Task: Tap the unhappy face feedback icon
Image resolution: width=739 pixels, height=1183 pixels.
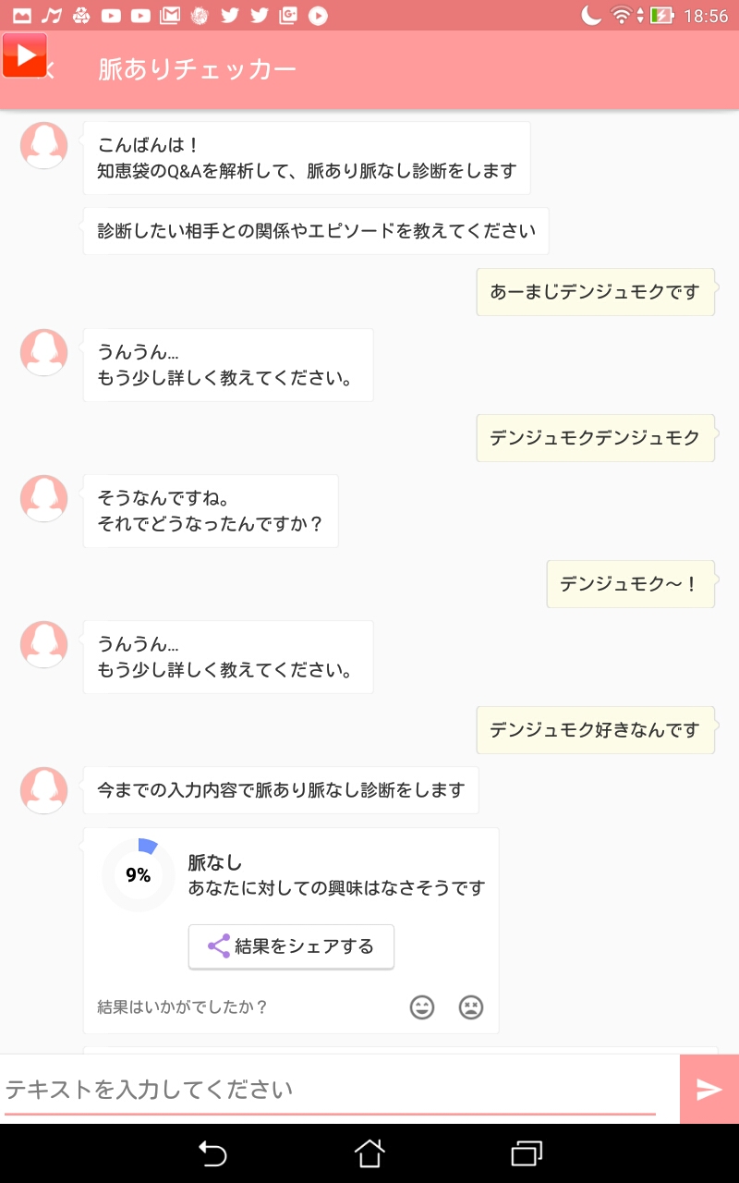Action: click(471, 1006)
